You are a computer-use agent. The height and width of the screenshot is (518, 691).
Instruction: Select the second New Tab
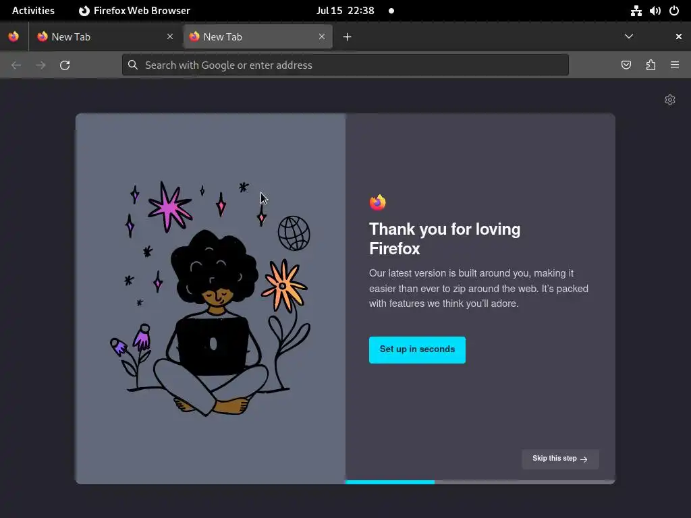click(258, 37)
